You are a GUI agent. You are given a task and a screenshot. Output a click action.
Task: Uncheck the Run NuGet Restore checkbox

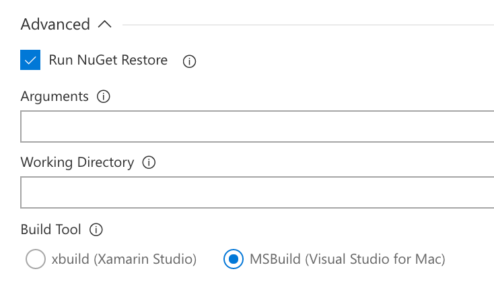[30, 60]
